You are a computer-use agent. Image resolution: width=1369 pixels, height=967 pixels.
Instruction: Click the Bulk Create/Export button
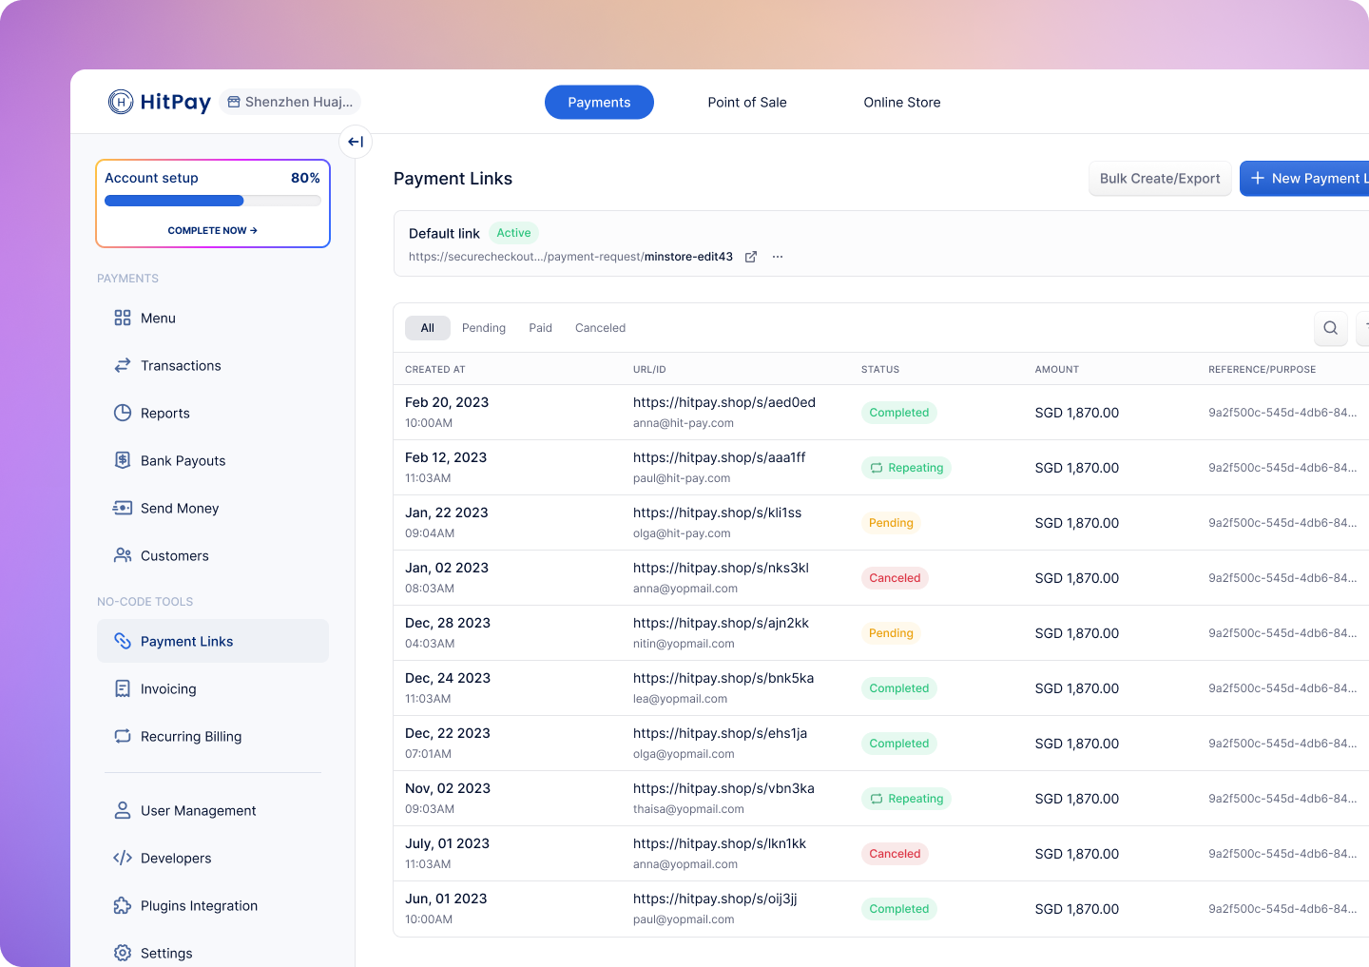coord(1160,179)
